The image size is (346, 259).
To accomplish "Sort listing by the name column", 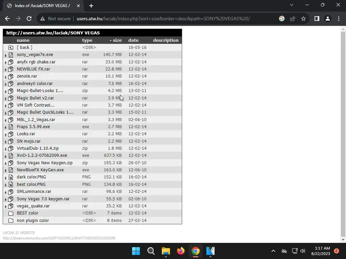I will tap(23, 40).
